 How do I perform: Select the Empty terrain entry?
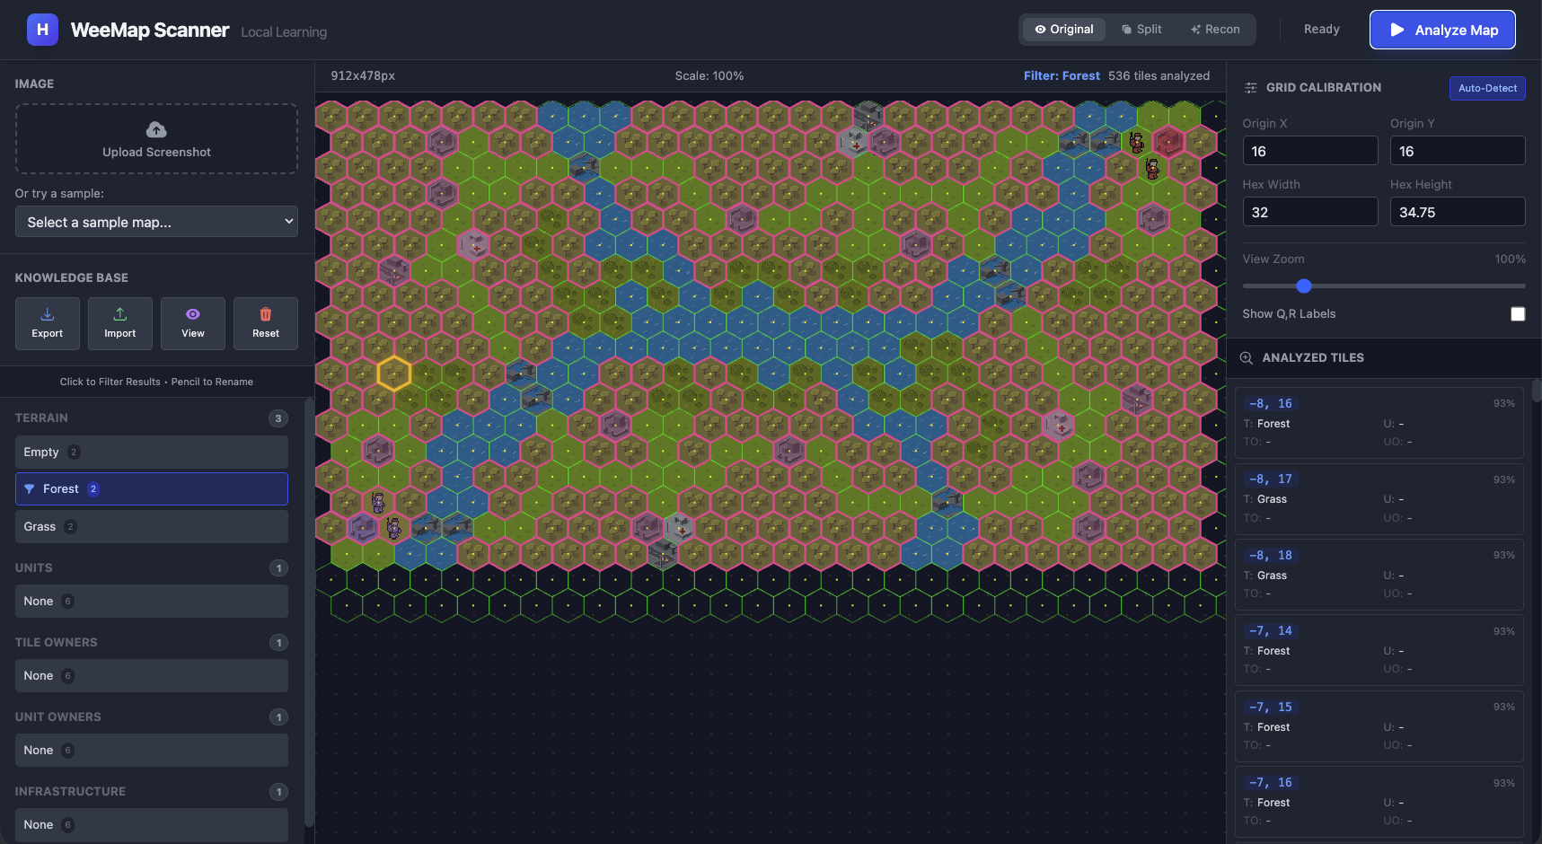[x=152, y=453]
